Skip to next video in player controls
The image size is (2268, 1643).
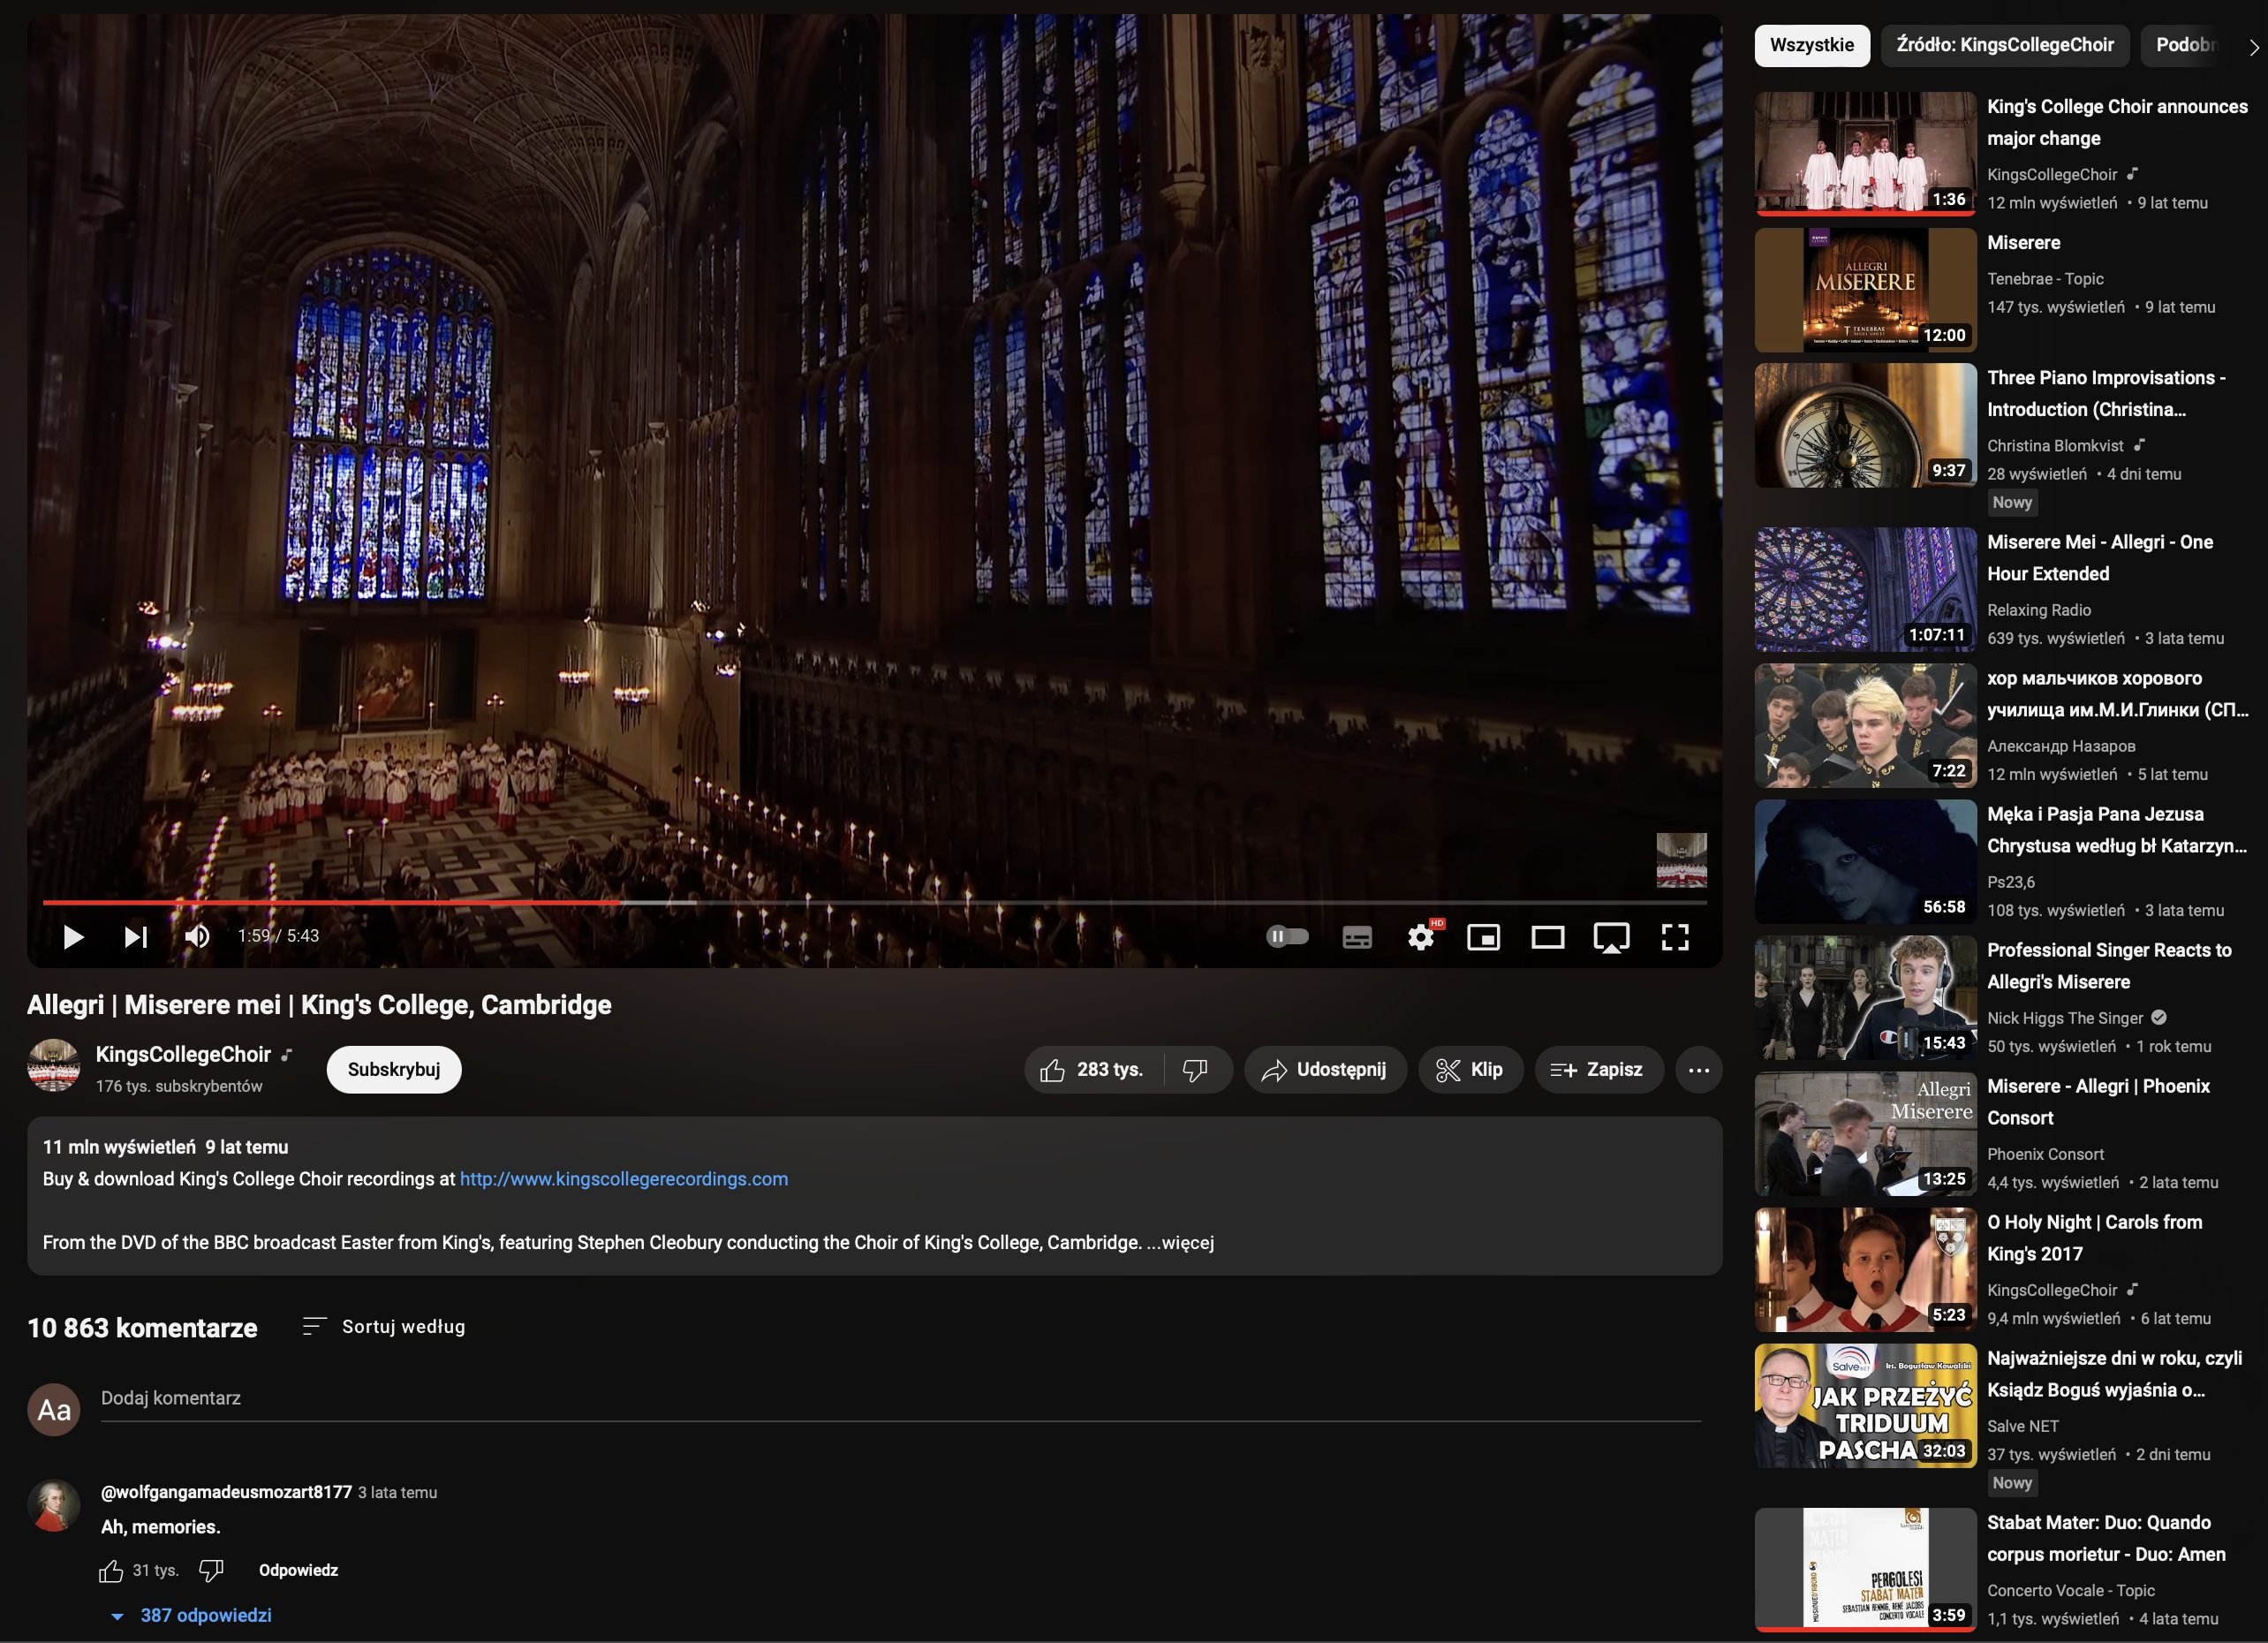pos(136,937)
